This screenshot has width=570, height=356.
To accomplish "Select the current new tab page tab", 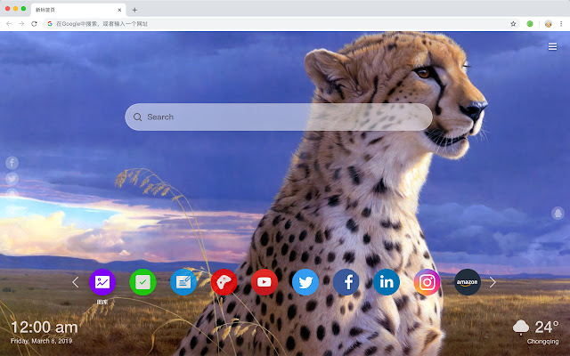I will click(x=78, y=10).
